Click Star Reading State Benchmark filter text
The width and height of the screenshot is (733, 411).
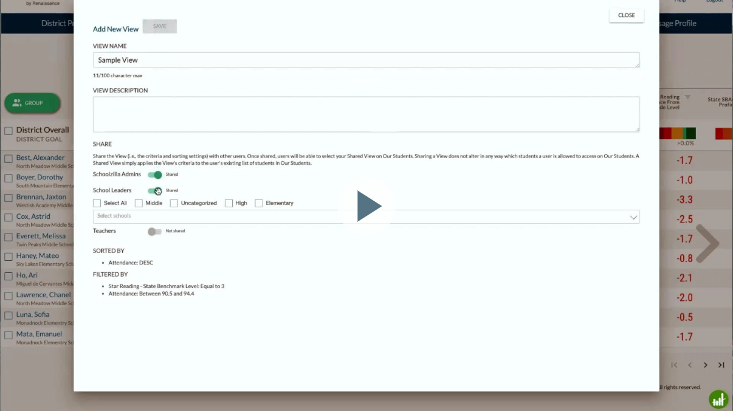tap(167, 286)
